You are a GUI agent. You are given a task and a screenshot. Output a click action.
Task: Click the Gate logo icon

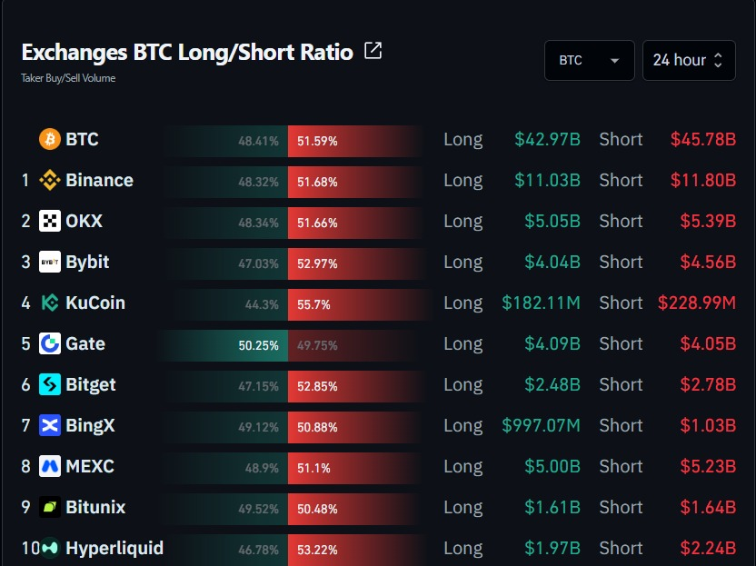click(50, 343)
